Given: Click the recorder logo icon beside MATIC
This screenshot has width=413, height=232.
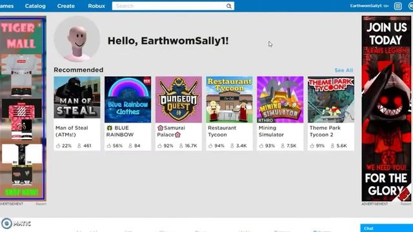Looking at the screenshot, I should pos(6,224).
